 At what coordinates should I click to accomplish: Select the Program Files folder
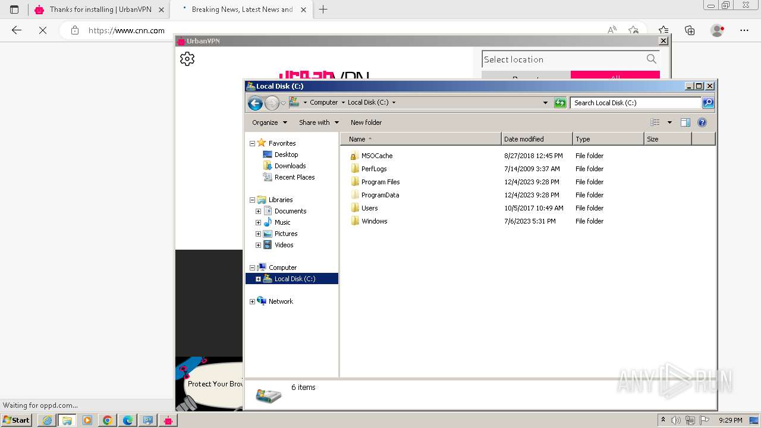(x=380, y=182)
